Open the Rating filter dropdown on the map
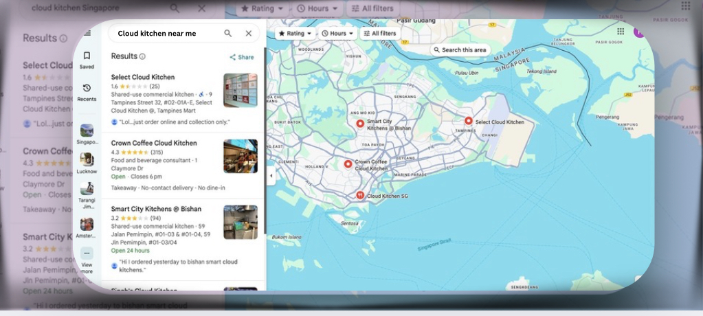The height and width of the screenshot is (316, 703). pyautogui.click(x=295, y=33)
